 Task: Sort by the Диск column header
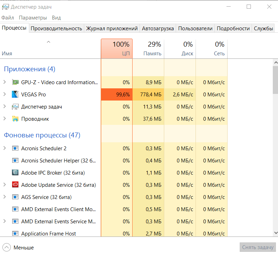pyautogui.click(x=180, y=49)
